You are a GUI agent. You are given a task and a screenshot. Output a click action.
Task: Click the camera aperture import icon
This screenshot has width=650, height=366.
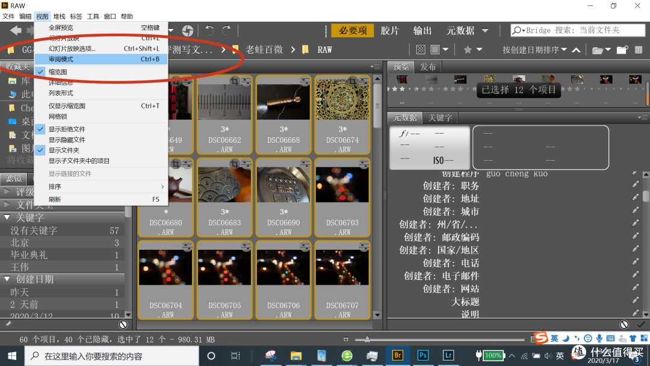click(x=187, y=30)
